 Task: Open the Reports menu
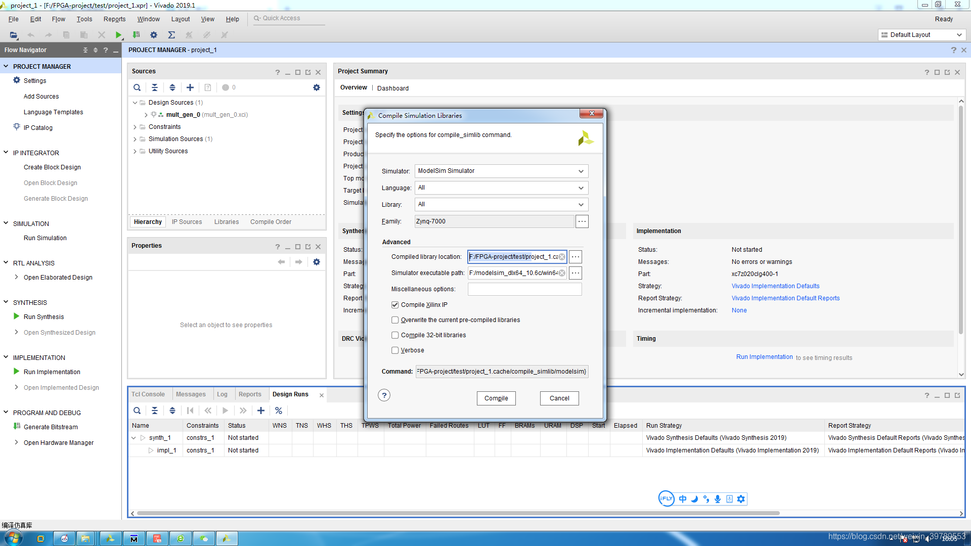[x=114, y=19]
